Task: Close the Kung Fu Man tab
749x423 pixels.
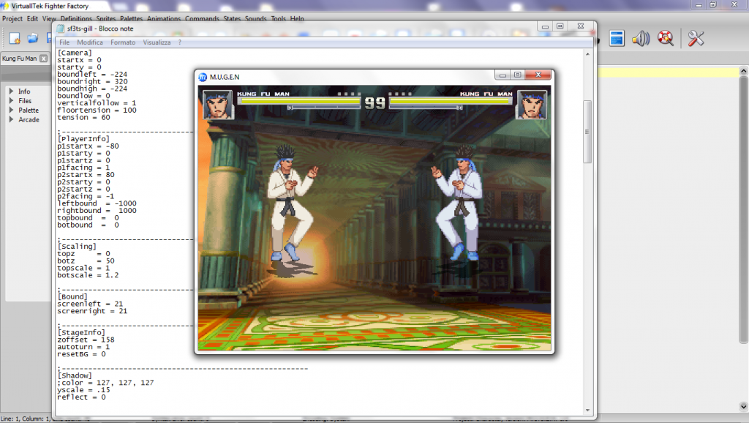Action: tap(43, 59)
